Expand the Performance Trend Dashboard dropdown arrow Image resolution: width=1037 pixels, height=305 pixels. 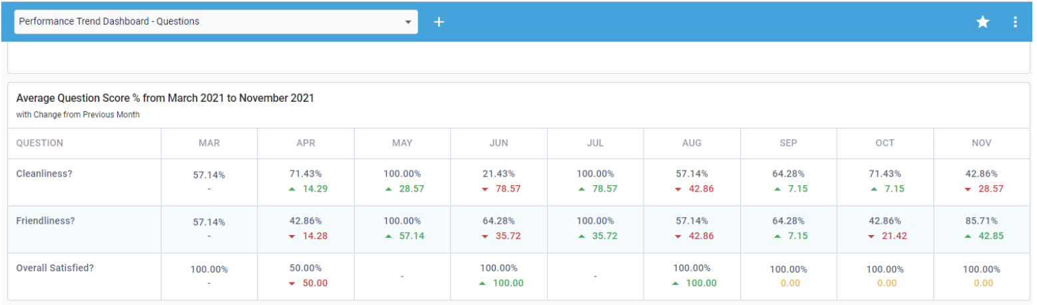pyautogui.click(x=408, y=22)
